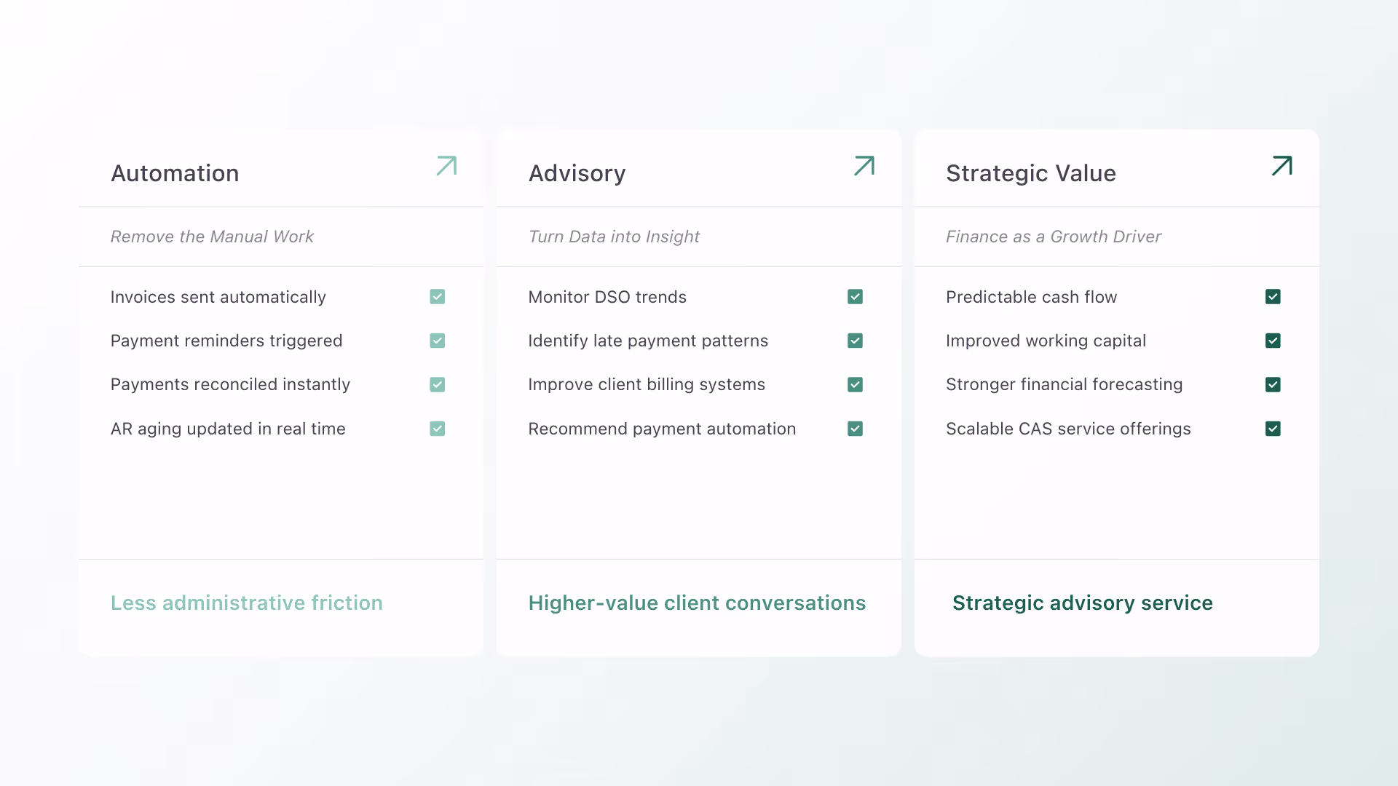Uncheck Improved working capital
Viewport: 1398px width, 786px height.
[x=1273, y=341]
